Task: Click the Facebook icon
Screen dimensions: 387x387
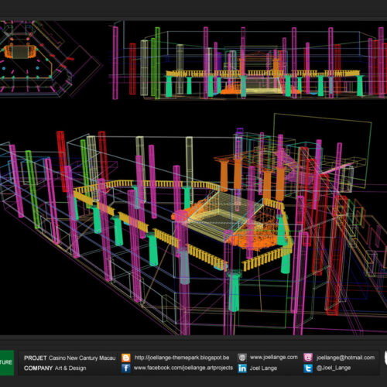Action: (x=126, y=368)
